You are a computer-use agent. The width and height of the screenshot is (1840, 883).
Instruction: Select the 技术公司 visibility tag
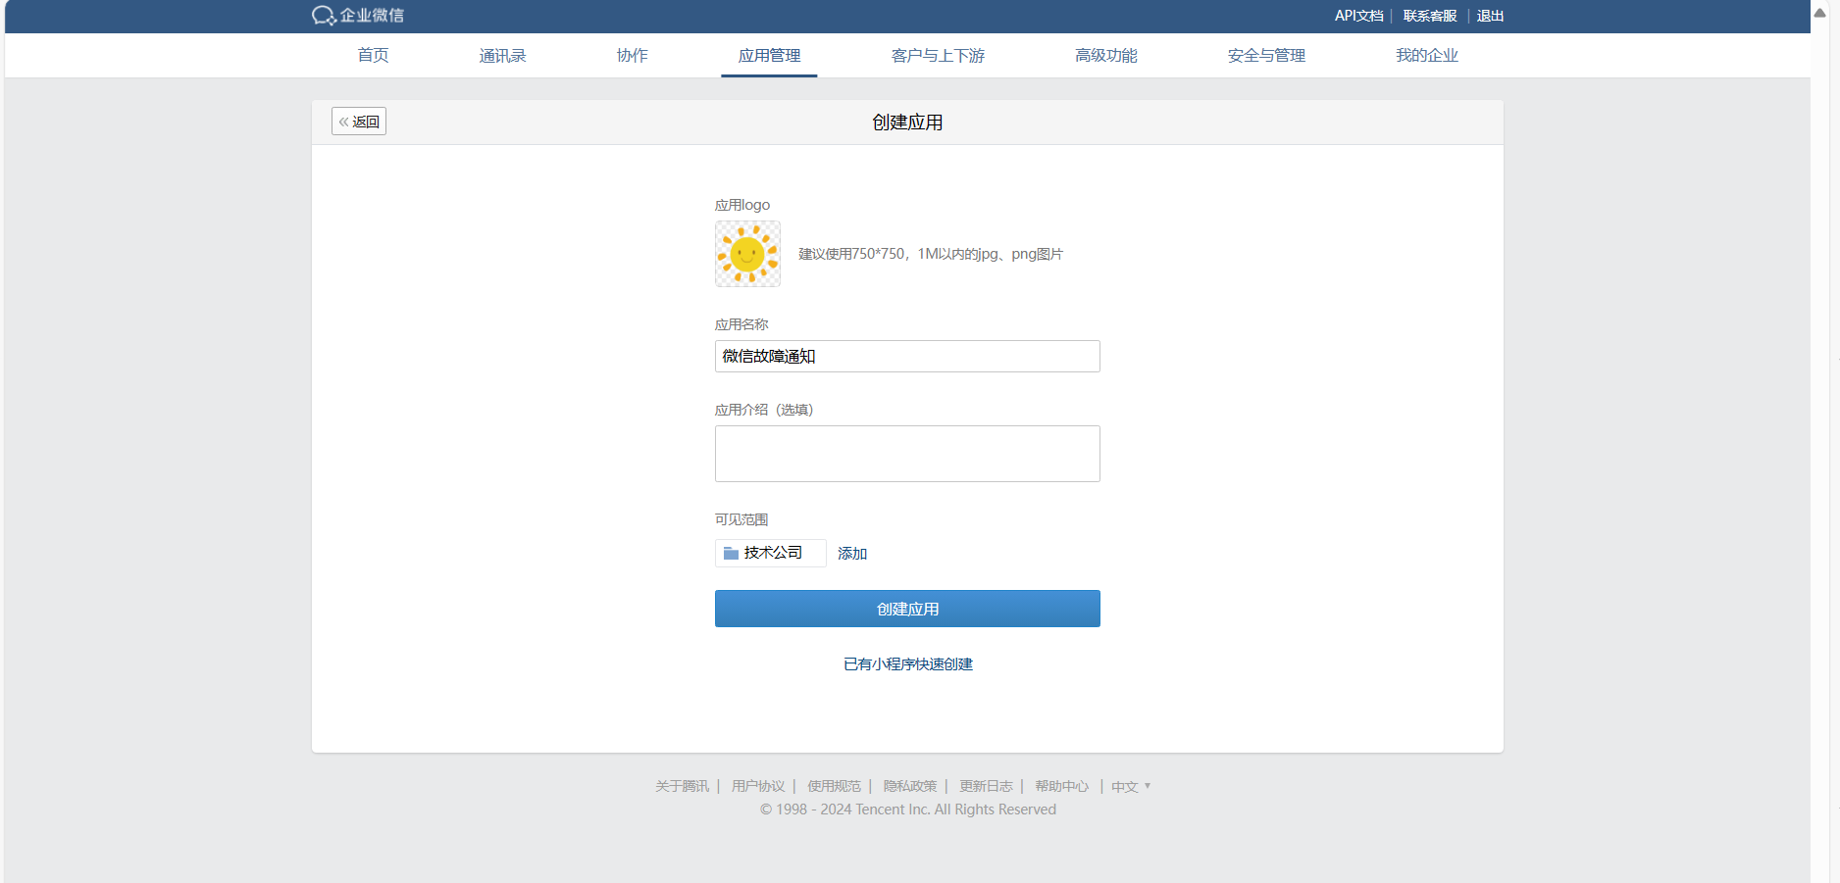770,554
